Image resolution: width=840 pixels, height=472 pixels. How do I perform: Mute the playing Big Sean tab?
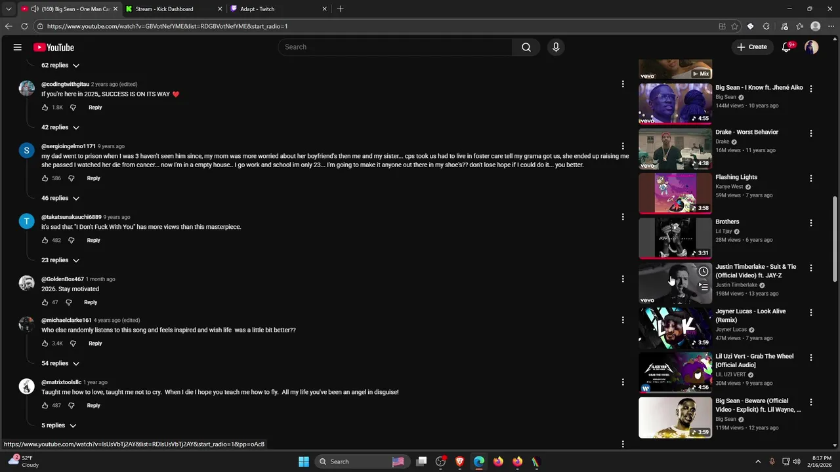pyautogui.click(x=34, y=9)
